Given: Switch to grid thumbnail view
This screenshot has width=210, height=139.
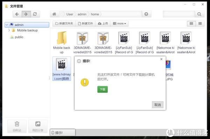Looking at the screenshot, I should coord(191,23).
